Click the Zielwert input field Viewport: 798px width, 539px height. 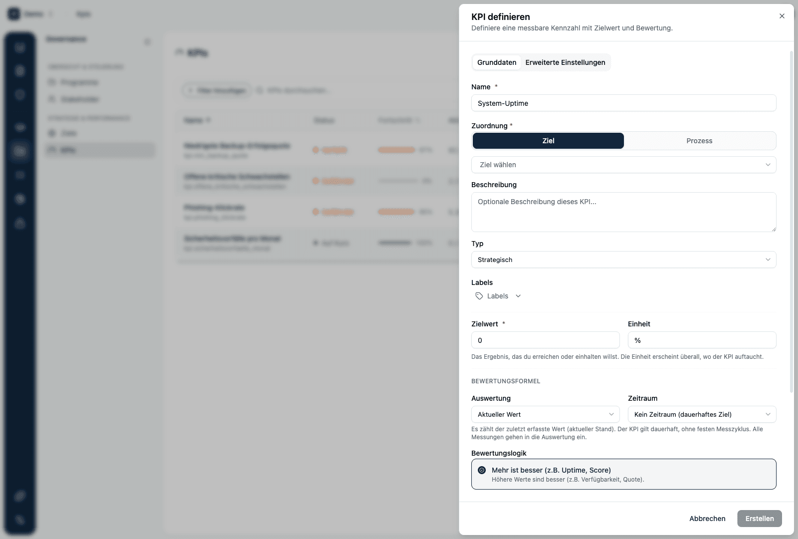click(x=545, y=340)
